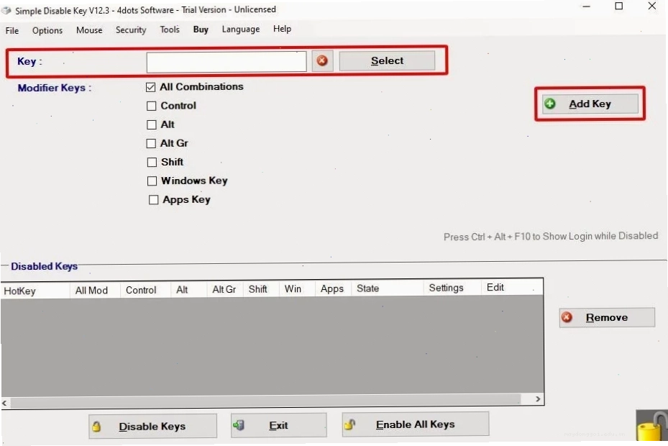
Task: Open the Language menu
Action: pos(241,29)
